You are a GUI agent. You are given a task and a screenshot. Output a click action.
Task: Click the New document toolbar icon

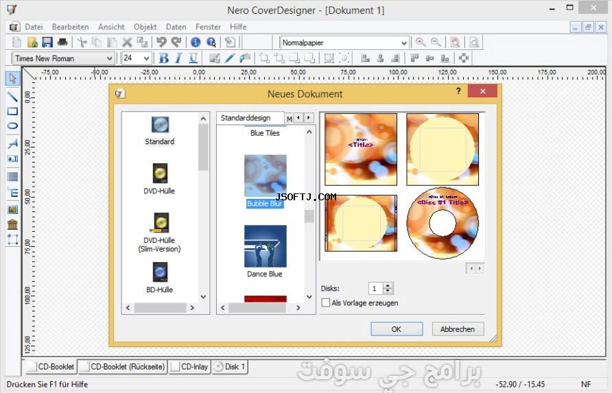(x=16, y=42)
